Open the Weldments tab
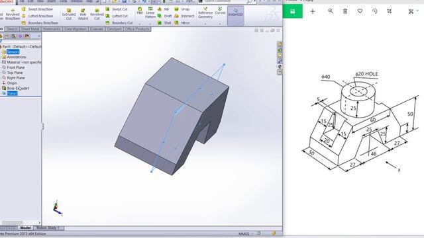The width and height of the screenshot is (424, 238). click(52, 29)
